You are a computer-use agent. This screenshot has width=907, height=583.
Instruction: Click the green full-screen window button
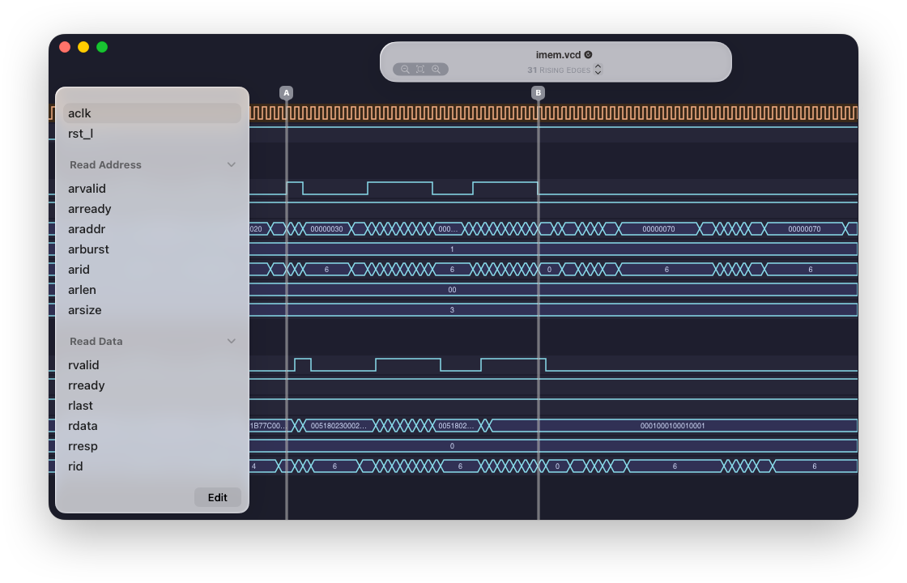click(x=102, y=48)
